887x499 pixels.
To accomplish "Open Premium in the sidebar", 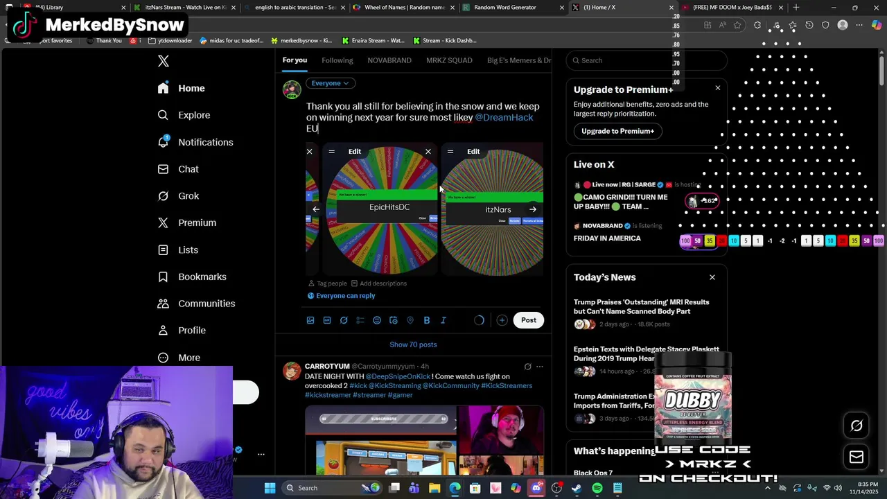I will [x=187, y=222].
